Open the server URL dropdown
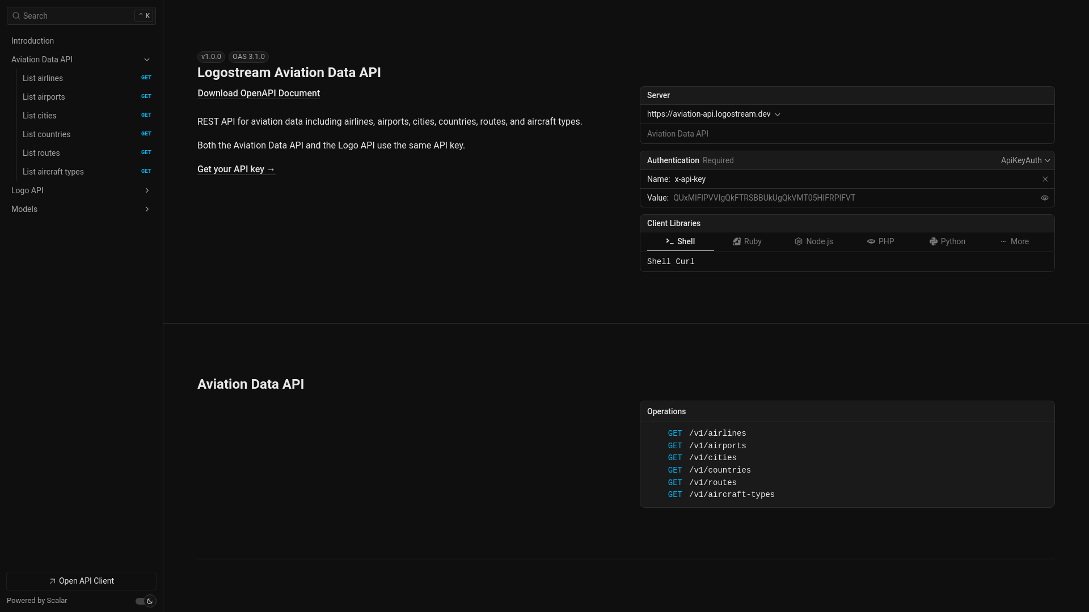This screenshot has height=612, width=1089. (714, 114)
